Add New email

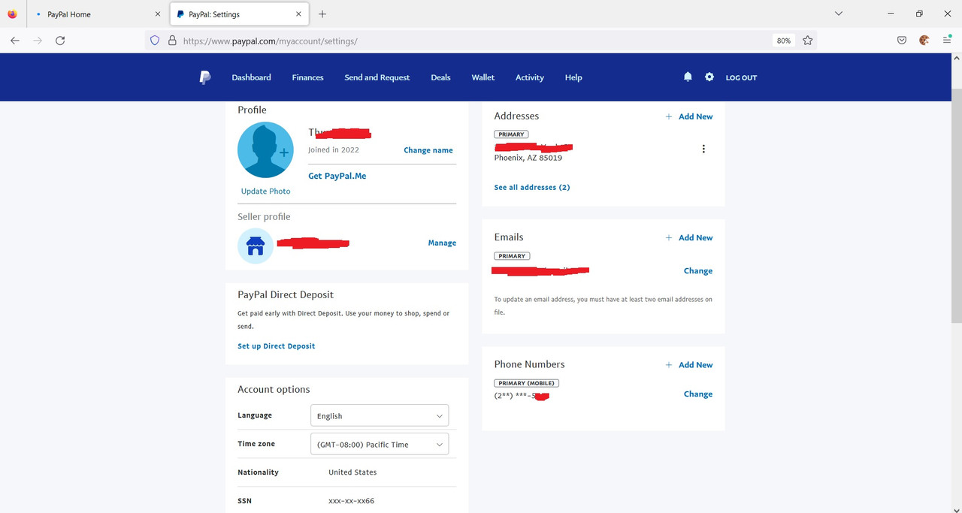tap(689, 237)
